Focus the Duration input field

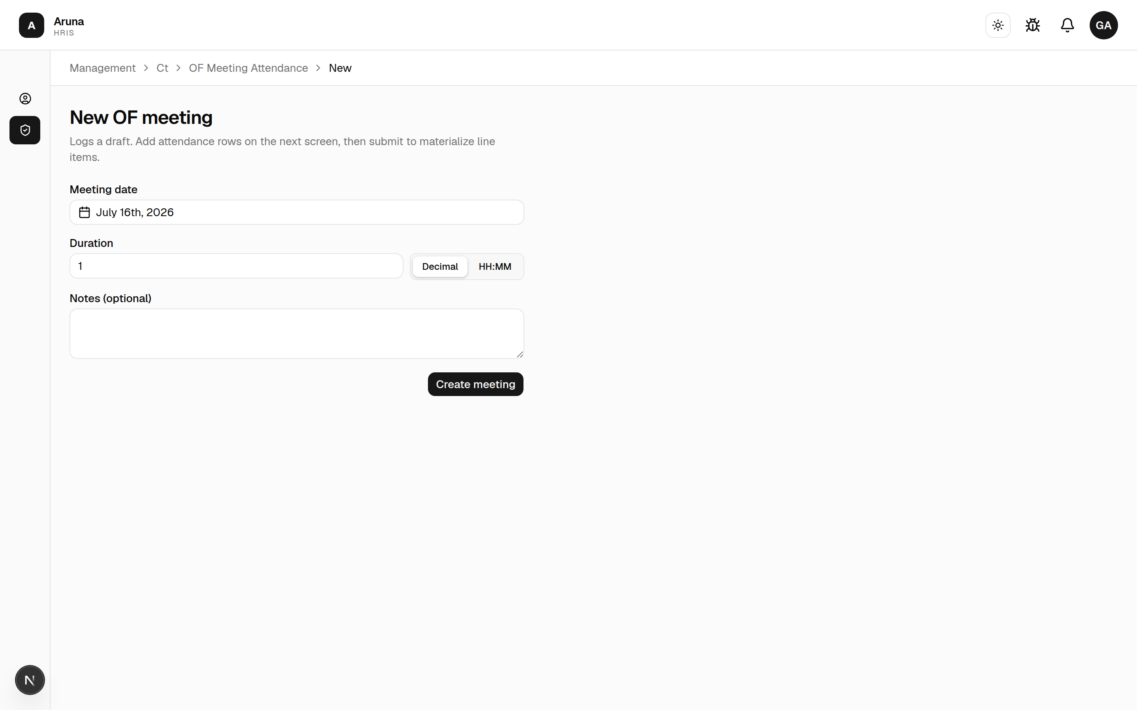click(x=236, y=266)
